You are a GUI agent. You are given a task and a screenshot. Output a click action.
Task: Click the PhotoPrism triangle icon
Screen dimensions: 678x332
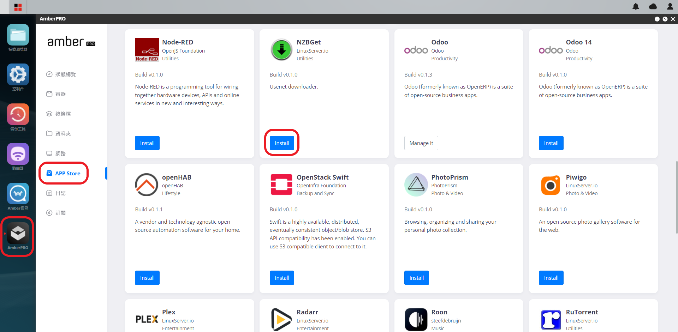tap(416, 185)
